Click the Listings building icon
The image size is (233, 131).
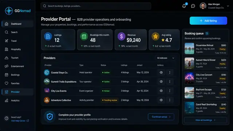coord(48,36)
